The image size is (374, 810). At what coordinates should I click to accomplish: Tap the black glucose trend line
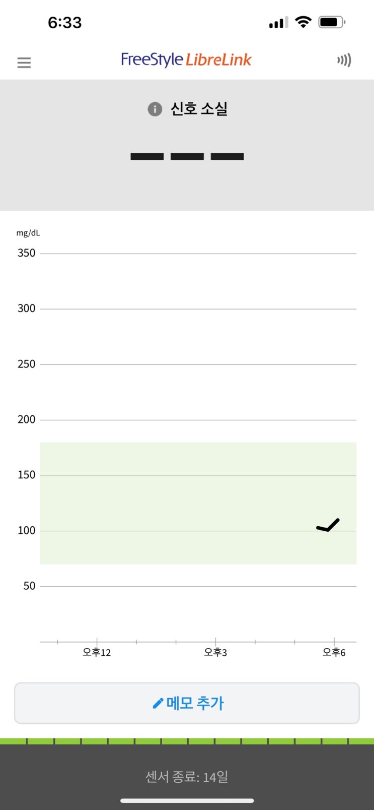click(329, 526)
